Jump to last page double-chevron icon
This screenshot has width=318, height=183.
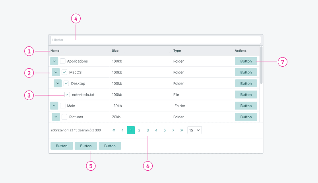(182, 130)
